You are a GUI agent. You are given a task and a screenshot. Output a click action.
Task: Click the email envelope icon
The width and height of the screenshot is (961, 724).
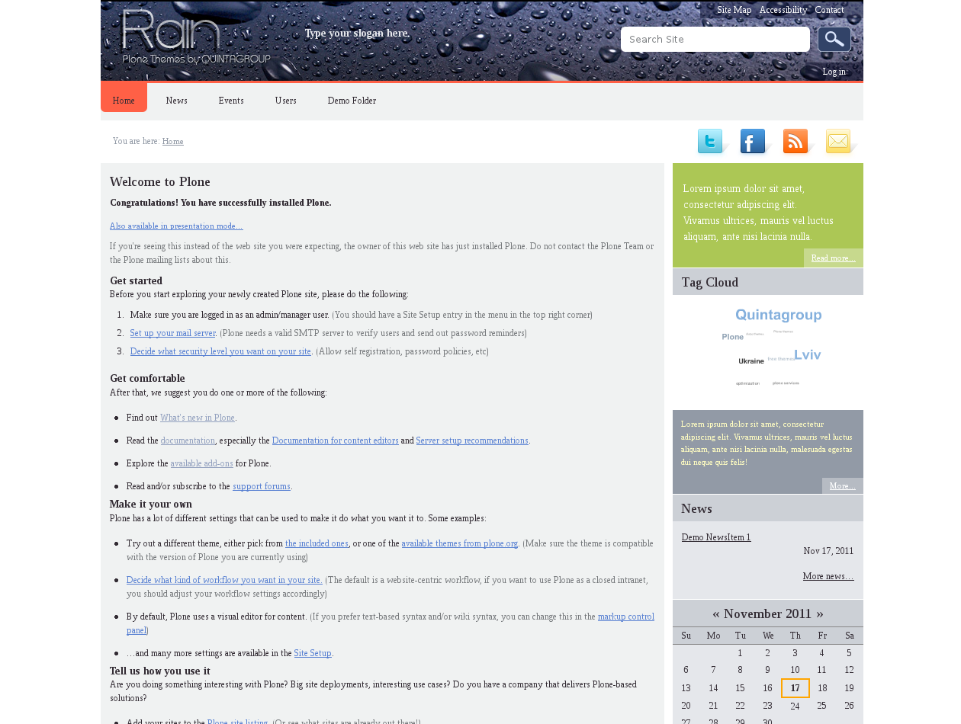[x=838, y=142]
